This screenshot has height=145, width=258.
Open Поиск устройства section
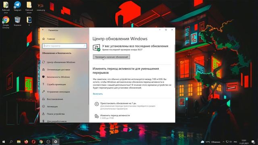point(56,114)
